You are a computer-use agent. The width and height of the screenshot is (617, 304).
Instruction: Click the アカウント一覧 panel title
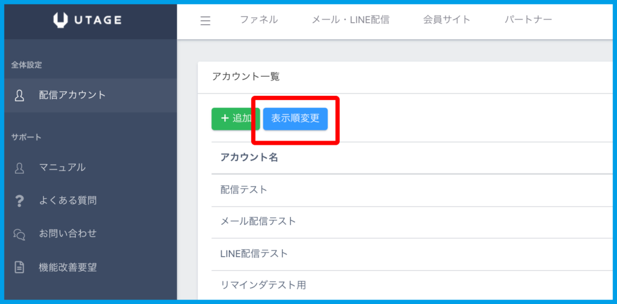point(245,77)
